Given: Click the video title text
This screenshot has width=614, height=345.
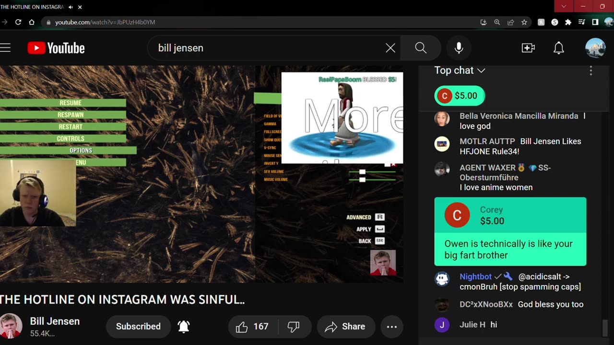Looking at the screenshot, I should (x=122, y=299).
